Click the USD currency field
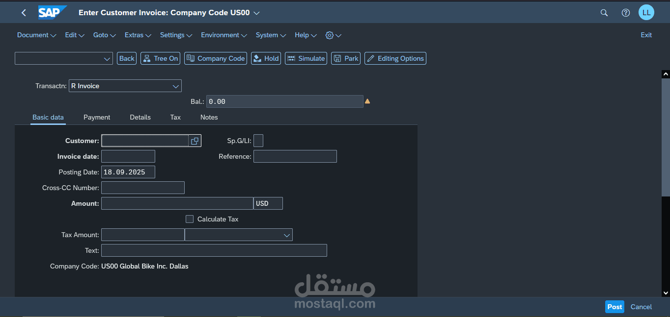 [x=268, y=204]
